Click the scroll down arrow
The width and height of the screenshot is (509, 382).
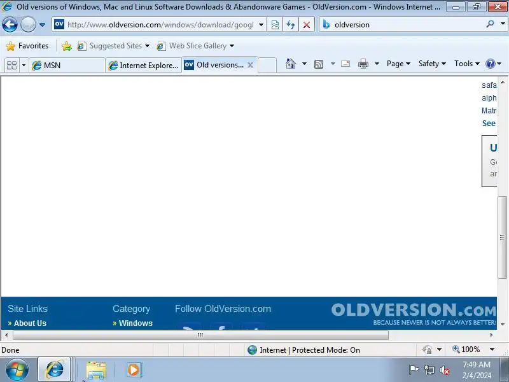503,325
